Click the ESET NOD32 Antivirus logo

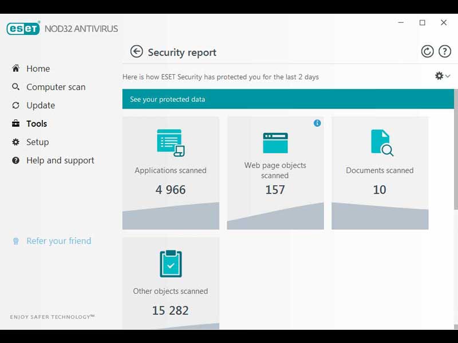pyautogui.click(x=62, y=29)
